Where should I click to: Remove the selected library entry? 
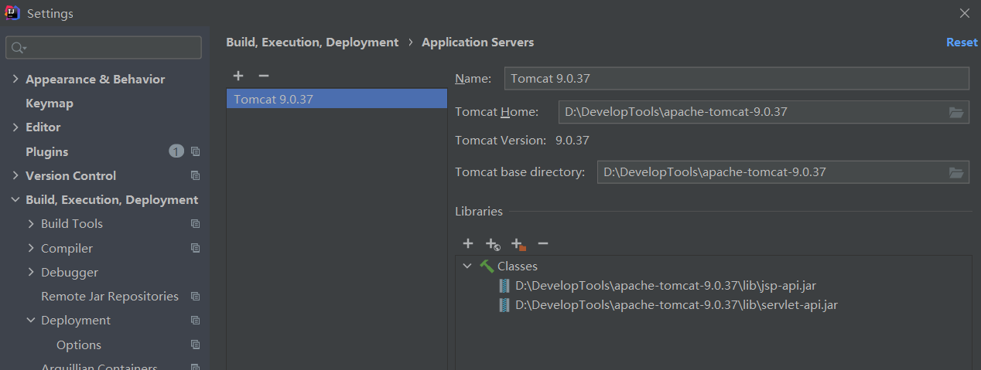pos(543,244)
